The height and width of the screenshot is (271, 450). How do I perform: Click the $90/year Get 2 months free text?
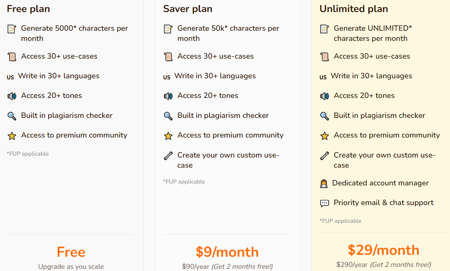click(227, 266)
